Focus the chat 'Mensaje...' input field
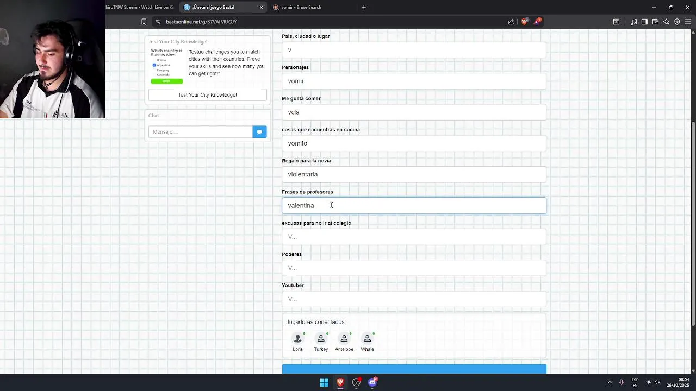Image resolution: width=696 pixels, height=391 pixels. 200,132
